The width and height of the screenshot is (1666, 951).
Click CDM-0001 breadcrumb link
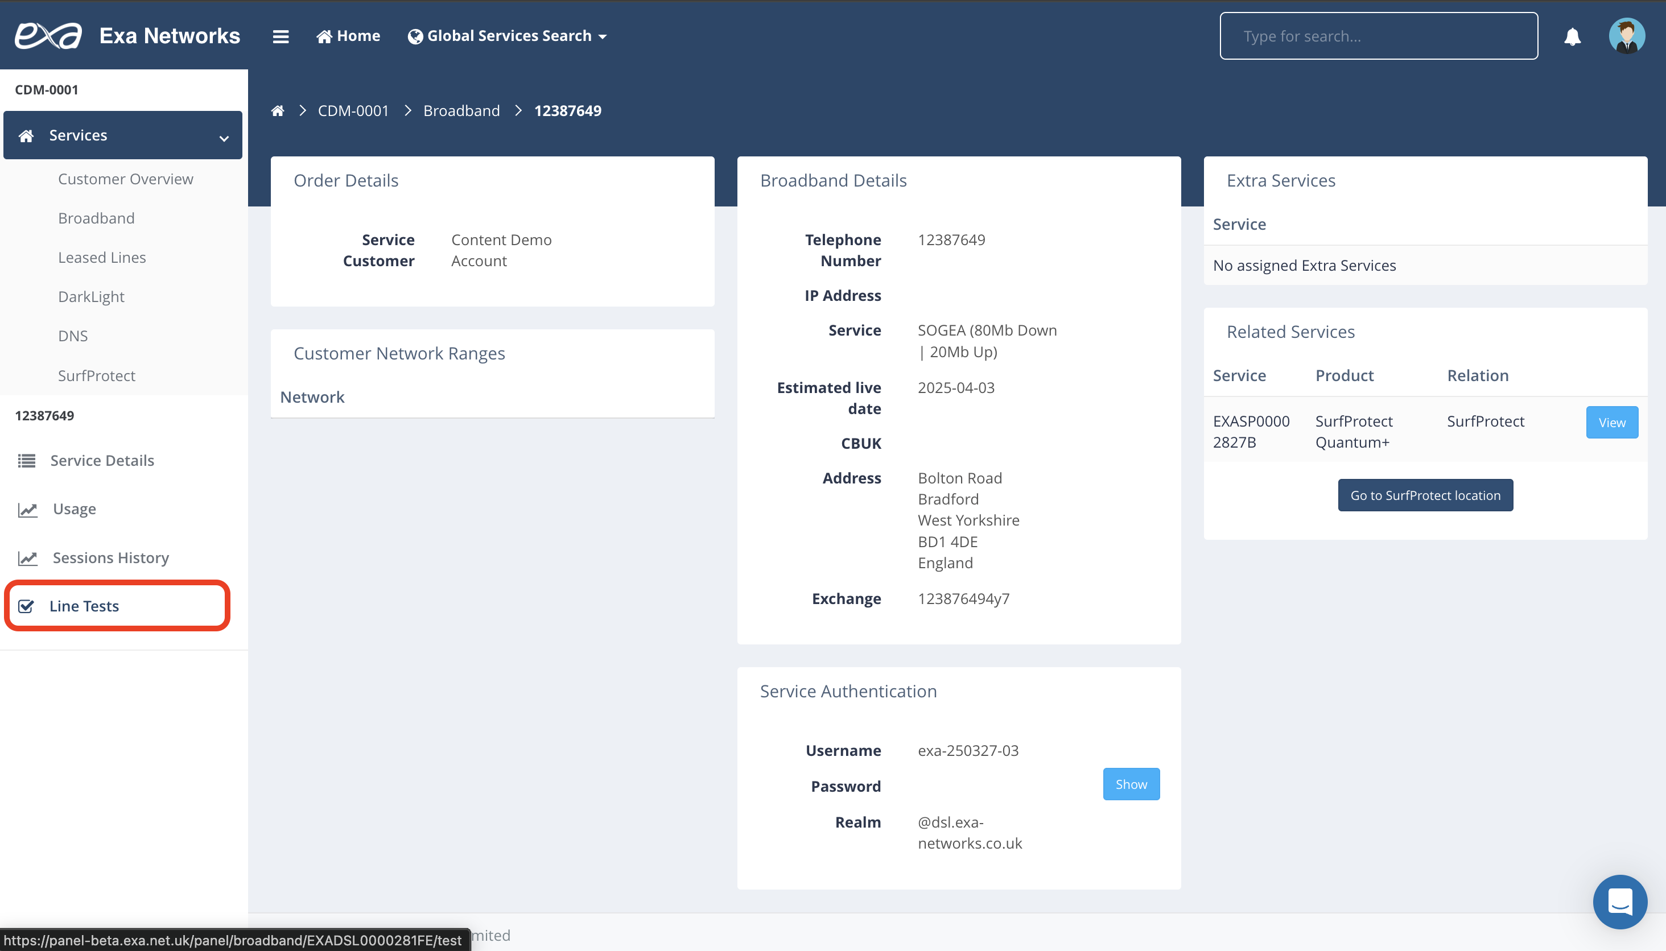353,111
